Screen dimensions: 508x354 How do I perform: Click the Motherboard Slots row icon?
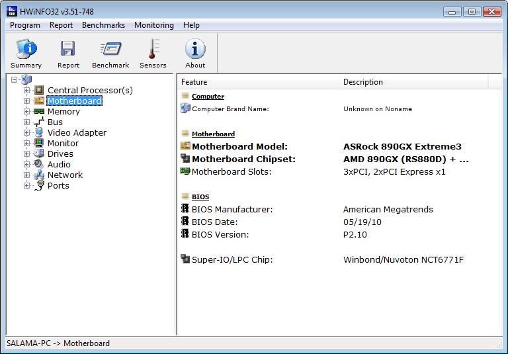coord(185,171)
